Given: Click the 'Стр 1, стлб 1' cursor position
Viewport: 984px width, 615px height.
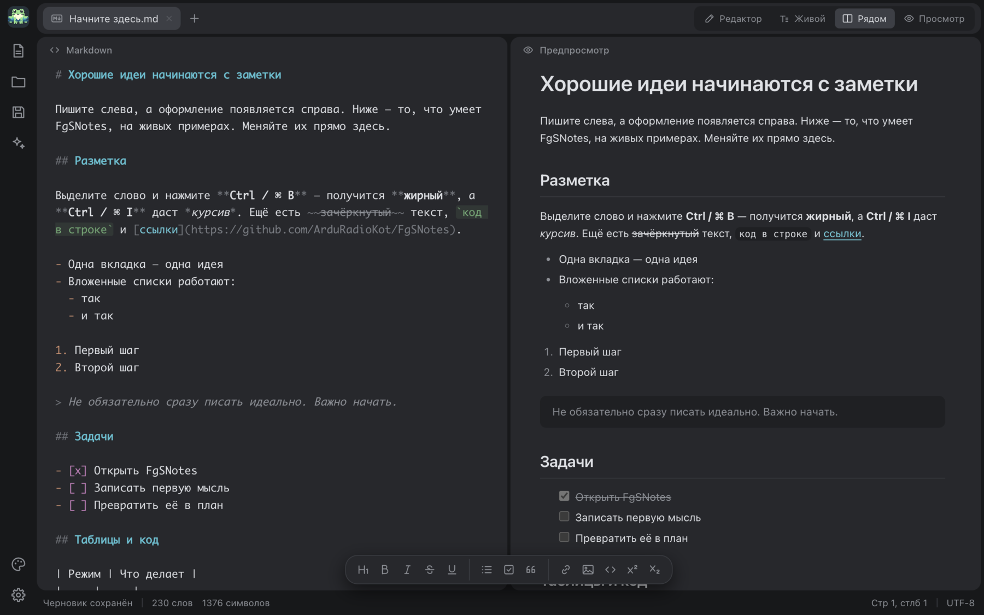Looking at the screenshot, I should coord(899,603).
